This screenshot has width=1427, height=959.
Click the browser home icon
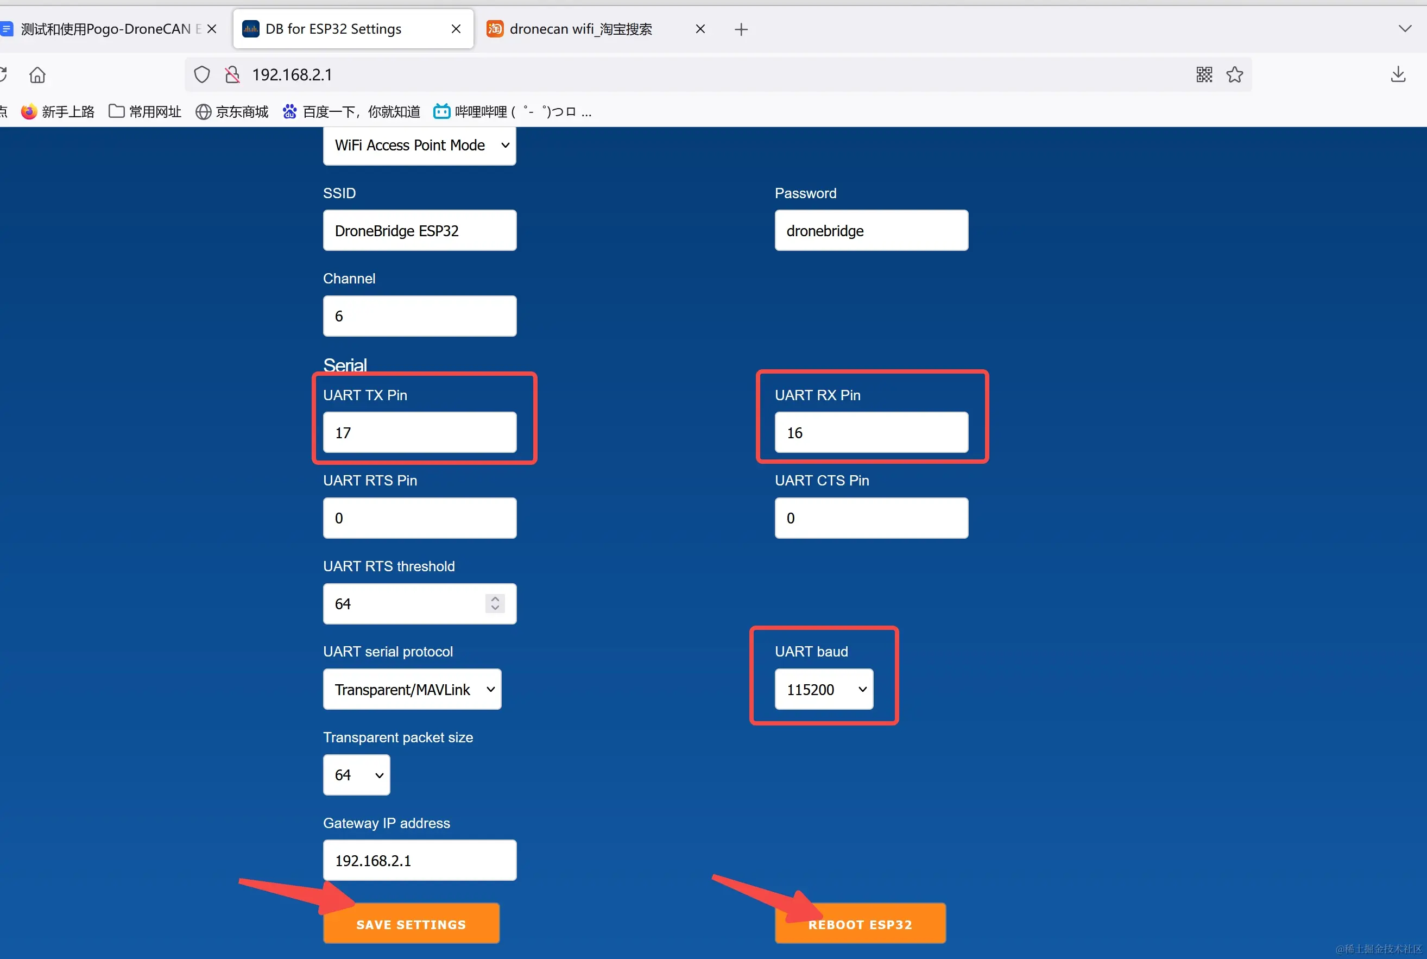[37, 74]
